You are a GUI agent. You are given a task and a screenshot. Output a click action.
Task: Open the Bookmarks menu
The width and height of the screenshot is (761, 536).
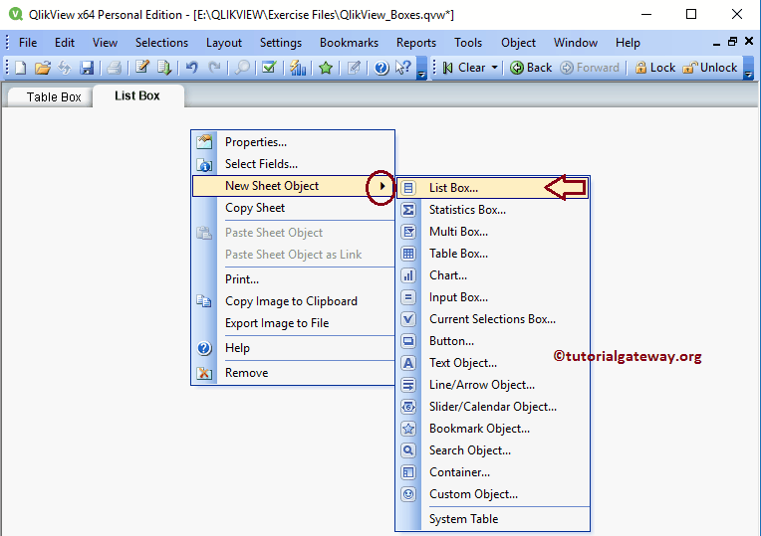(x=349, y=43)
